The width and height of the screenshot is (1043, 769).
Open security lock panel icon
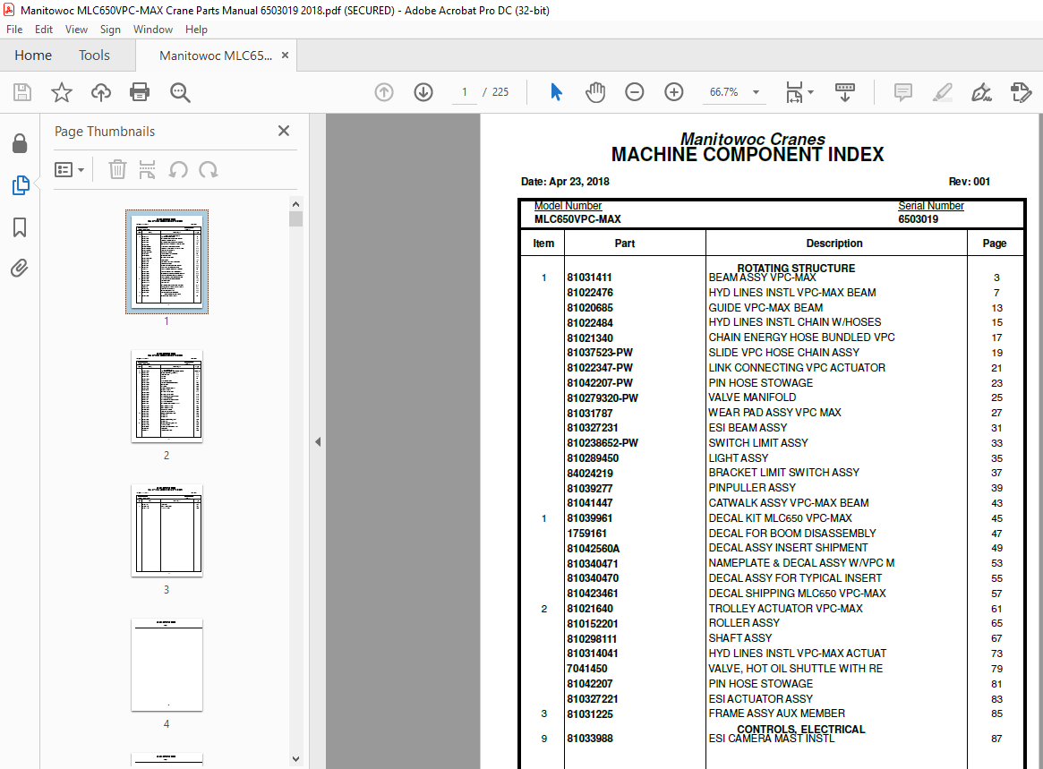(x=20, y=143)
